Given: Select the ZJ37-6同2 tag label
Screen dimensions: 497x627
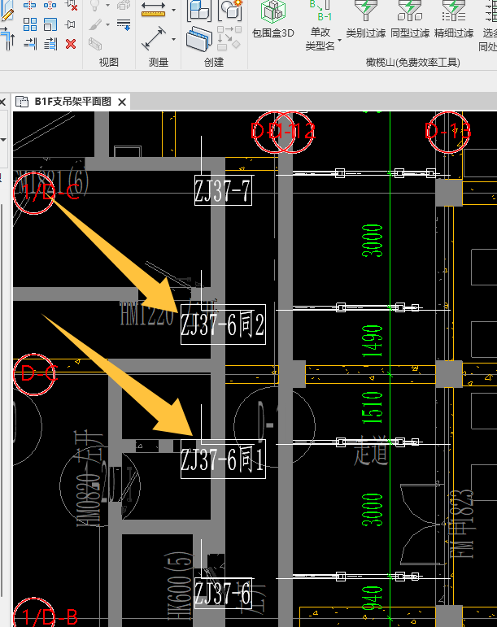Looking at the screenshot, I should pyautogui.click(x=223, y=324).
